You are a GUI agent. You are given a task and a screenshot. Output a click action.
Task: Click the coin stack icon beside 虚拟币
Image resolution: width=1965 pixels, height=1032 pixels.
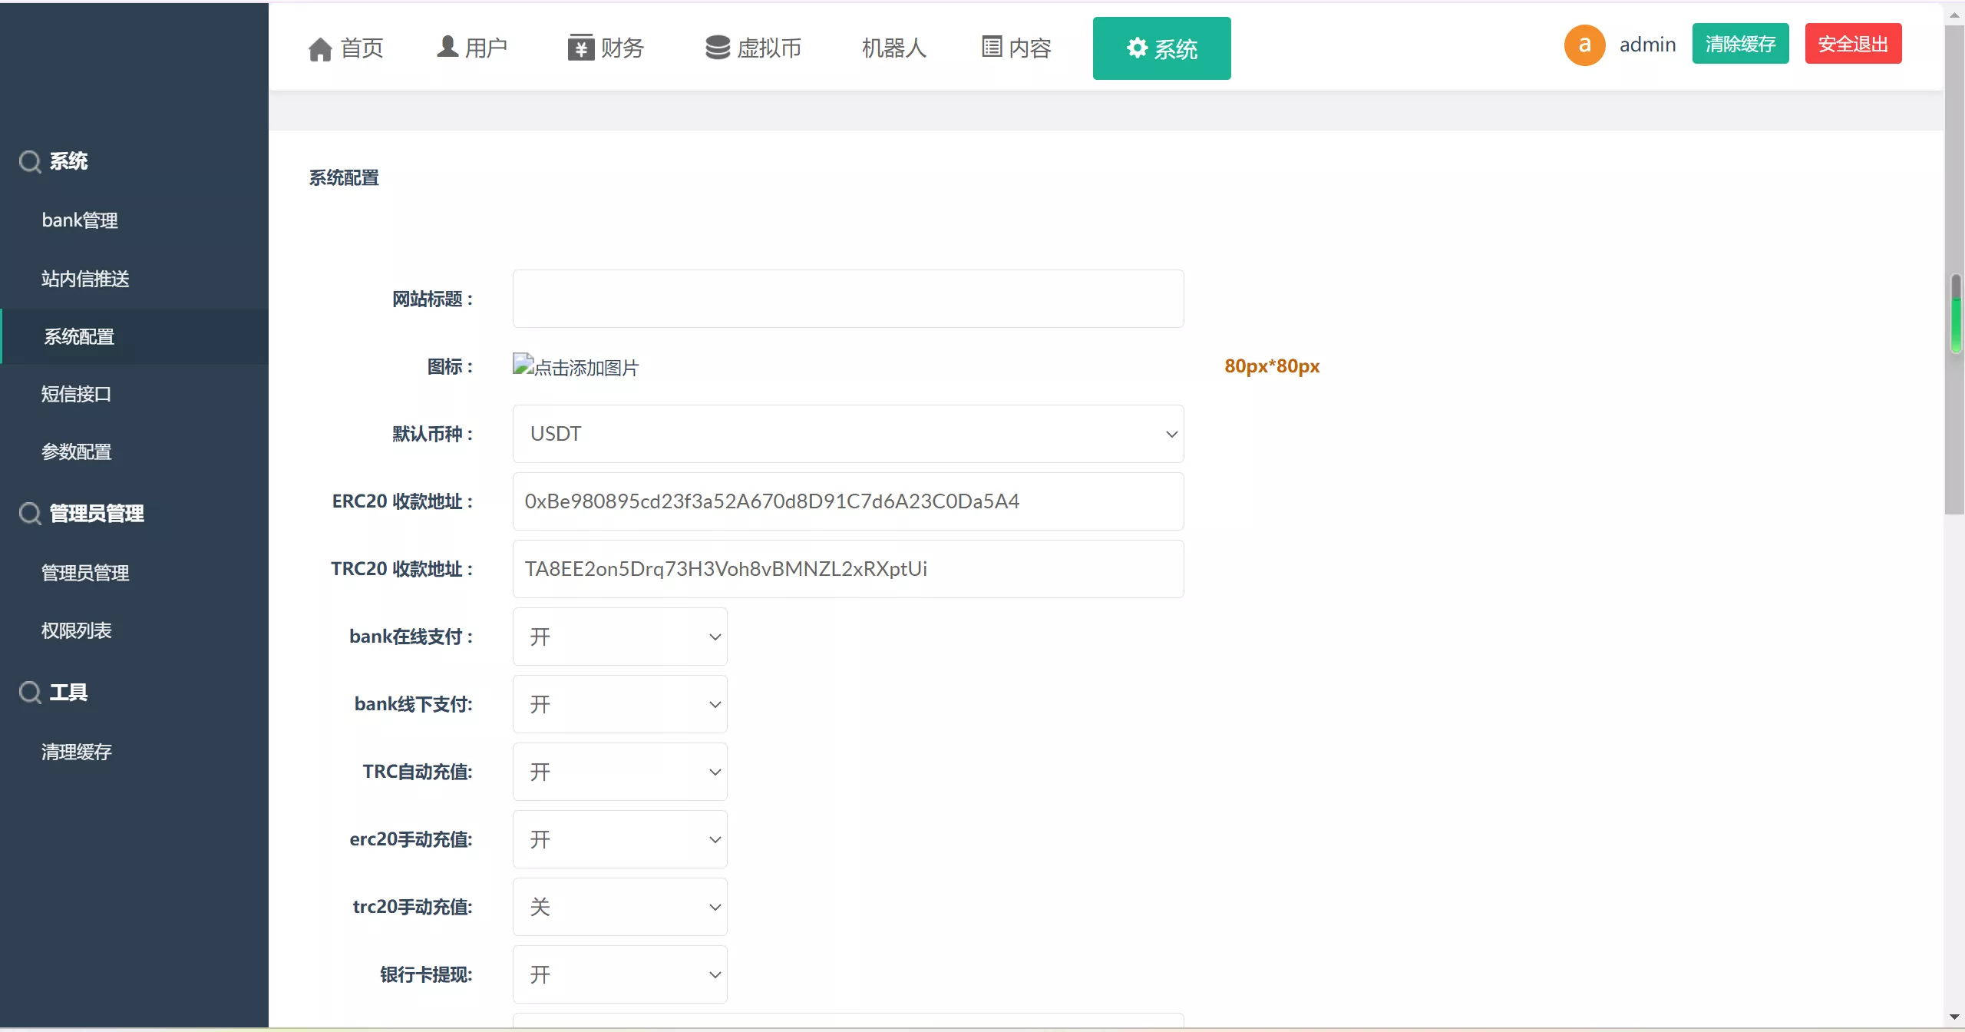(718, 48)
